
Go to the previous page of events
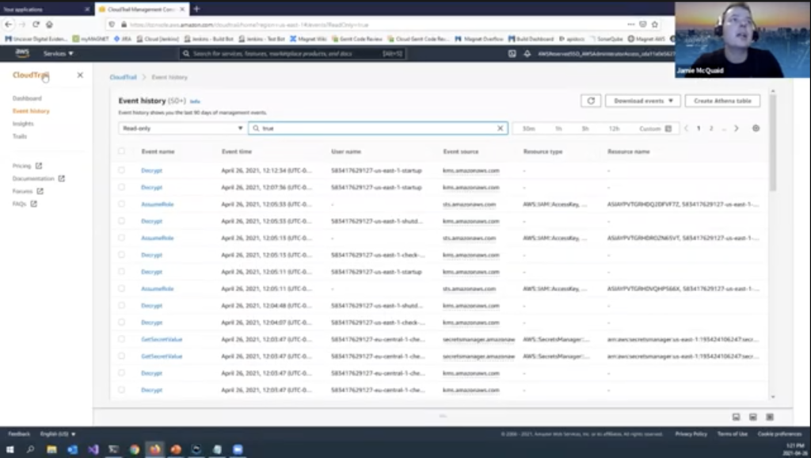(x=687, y=128)
